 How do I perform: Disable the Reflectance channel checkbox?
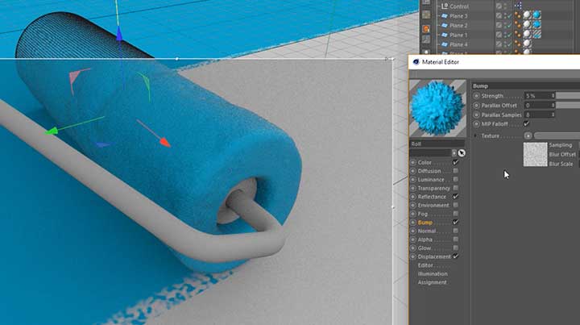pos(455,197)
